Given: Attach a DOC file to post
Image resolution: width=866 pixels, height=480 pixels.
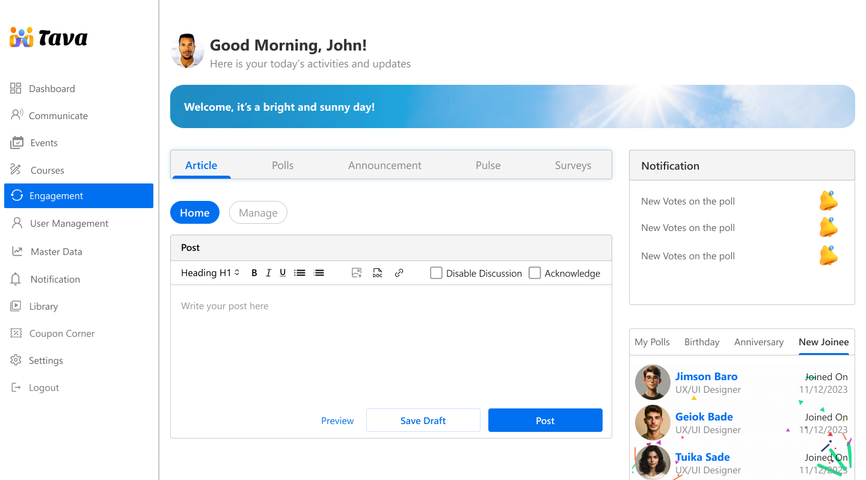Looking at the screenshot, I should pyautogui.click(x=378, y=273).
